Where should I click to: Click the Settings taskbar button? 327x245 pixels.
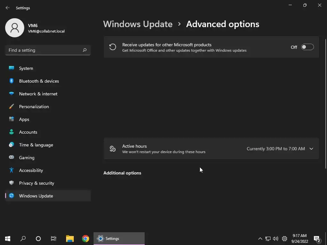pos(119,239)
